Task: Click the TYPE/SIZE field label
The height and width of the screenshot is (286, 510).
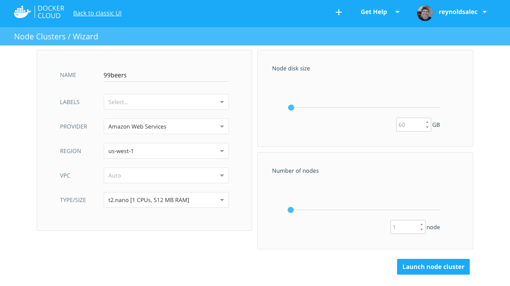Action: (x=73, y=200)
